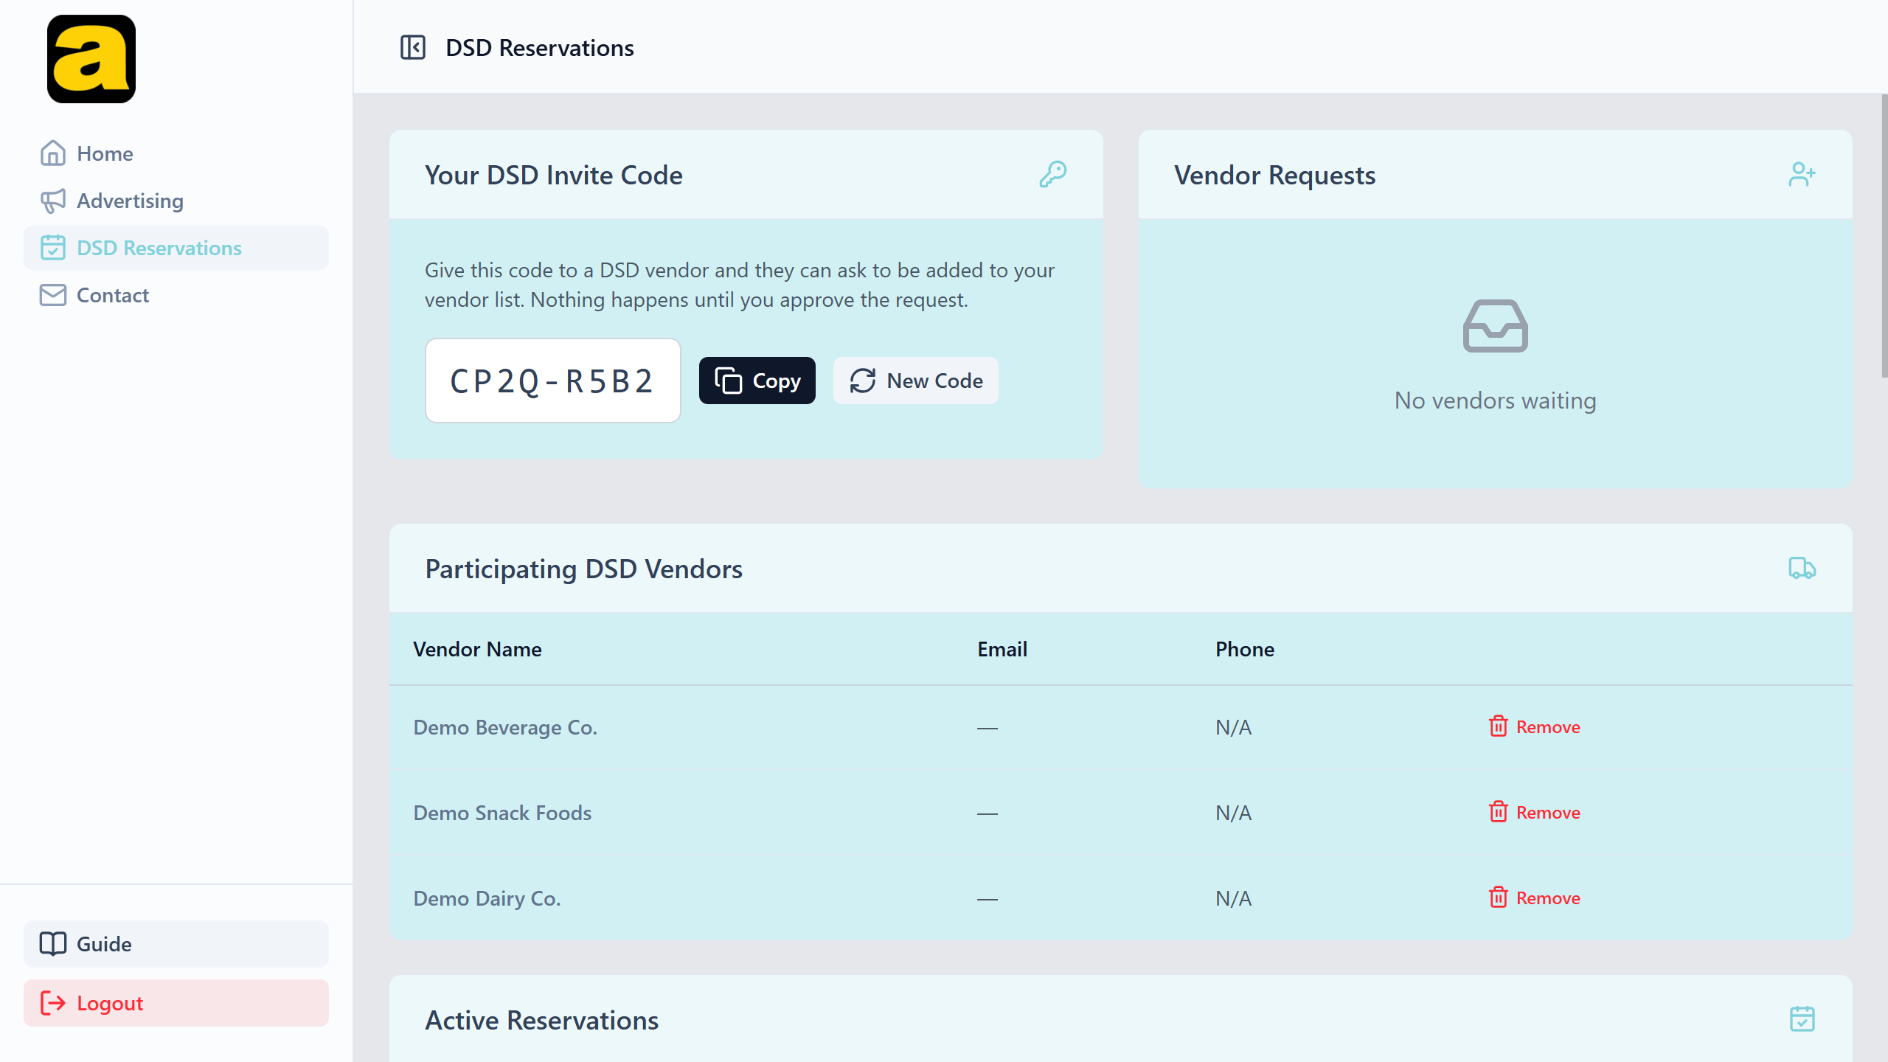Generate a New Code

click(x=916, y=381)
